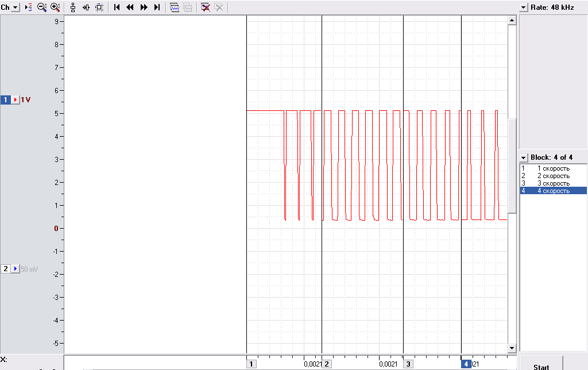Click the fit-to-window frame icon

point(99,7)
